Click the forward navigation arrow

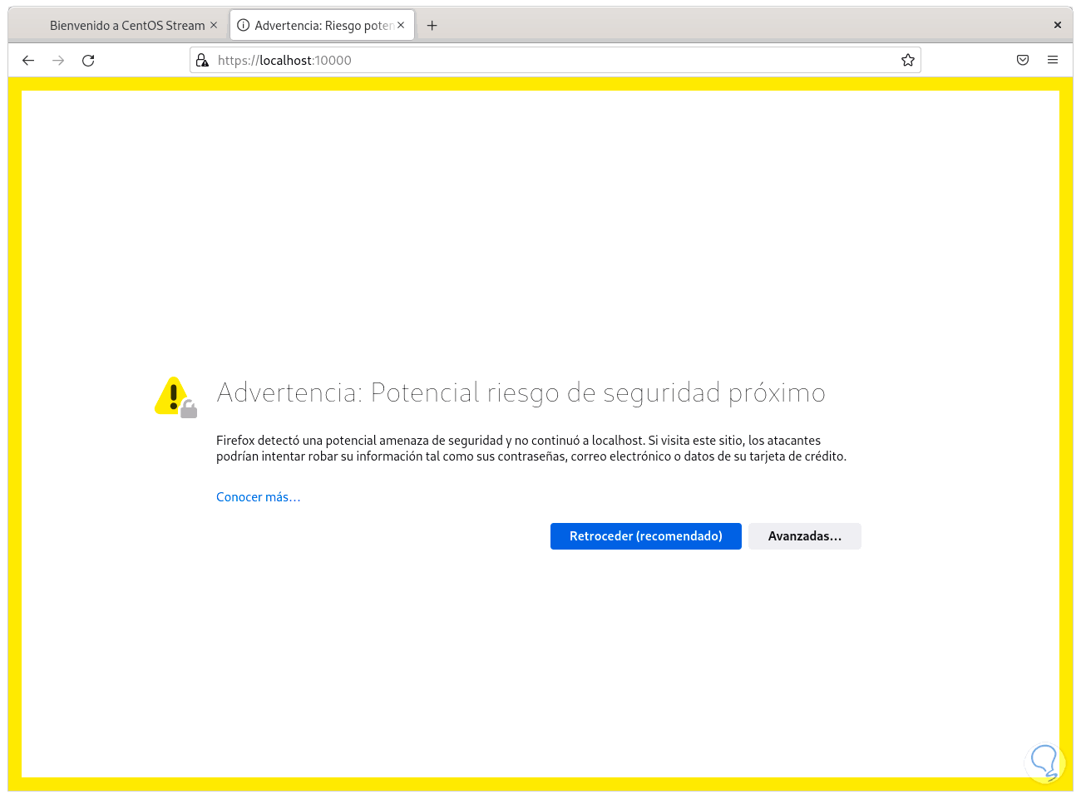click(58, 61)
